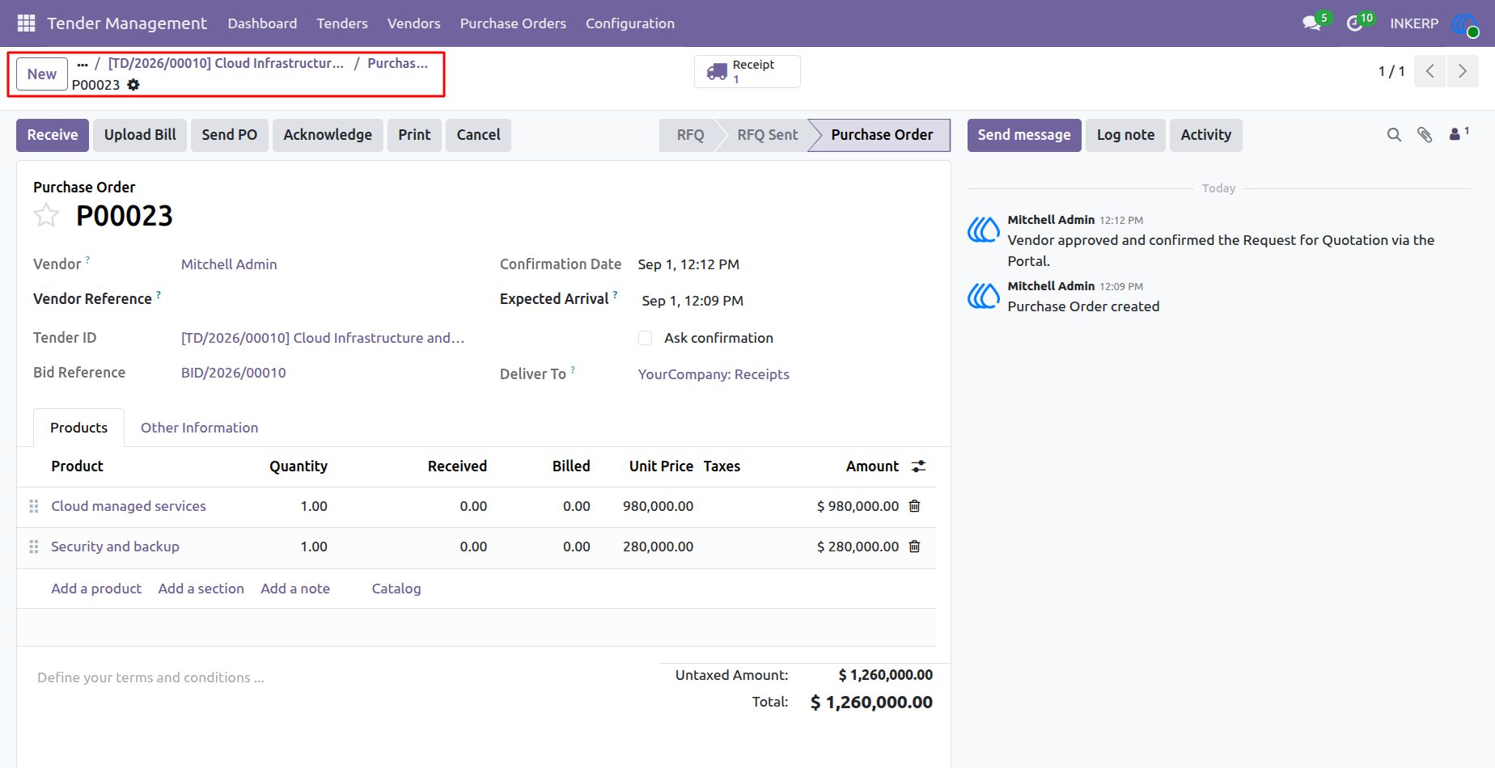Open followers person icon

click(x=1455, y=134)
